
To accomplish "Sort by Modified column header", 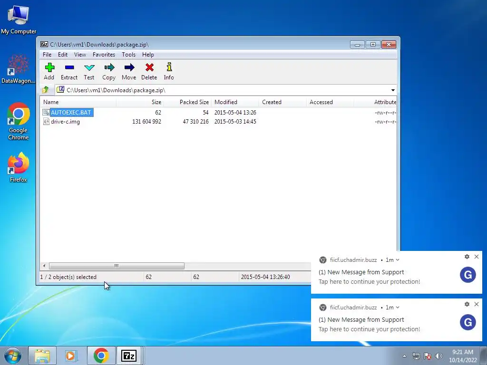I will (235, 102).
